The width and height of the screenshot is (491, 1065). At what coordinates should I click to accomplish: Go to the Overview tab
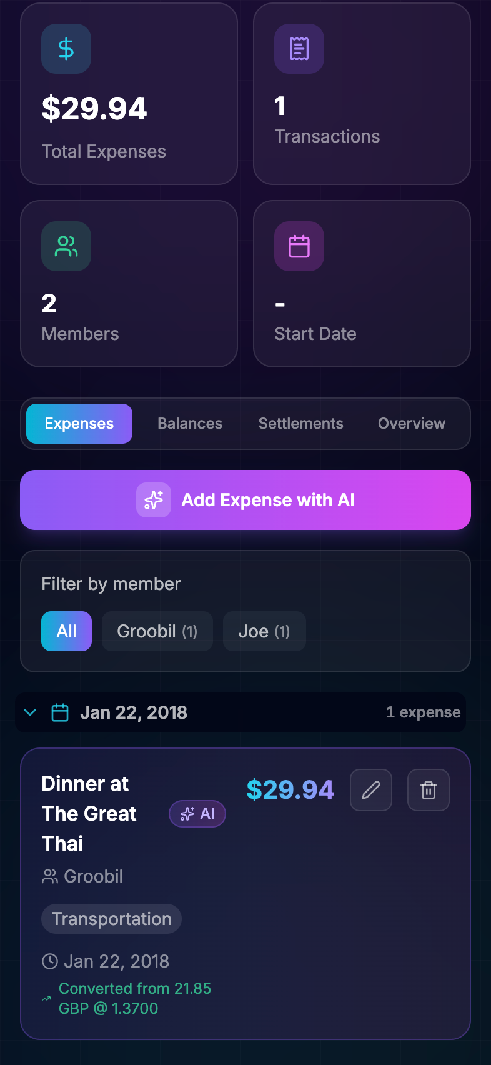pos(412,424)
